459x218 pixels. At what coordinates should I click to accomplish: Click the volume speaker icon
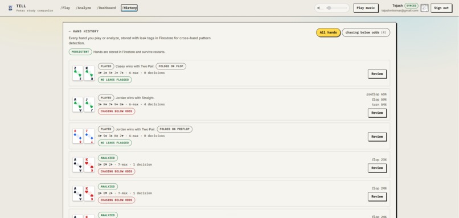pyautogui.click(x=318, y=8)
